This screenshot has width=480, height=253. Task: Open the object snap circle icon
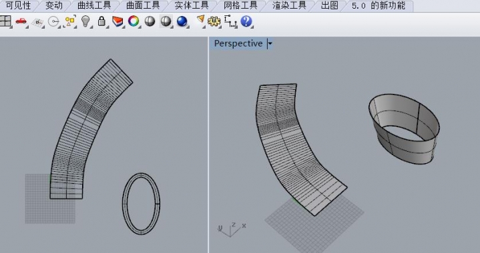tap(54, 22)
